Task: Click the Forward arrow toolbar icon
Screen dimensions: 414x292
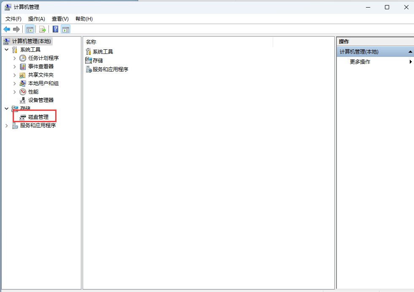Action: coord(16,29)
